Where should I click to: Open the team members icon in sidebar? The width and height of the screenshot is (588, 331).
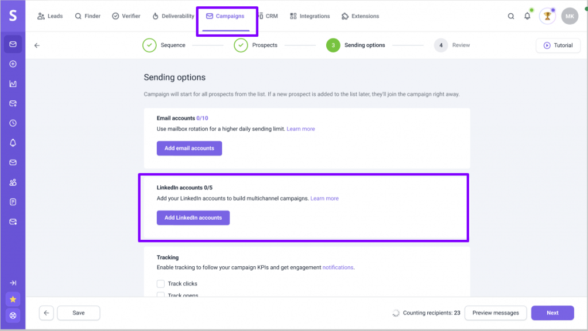coord(13,182)
